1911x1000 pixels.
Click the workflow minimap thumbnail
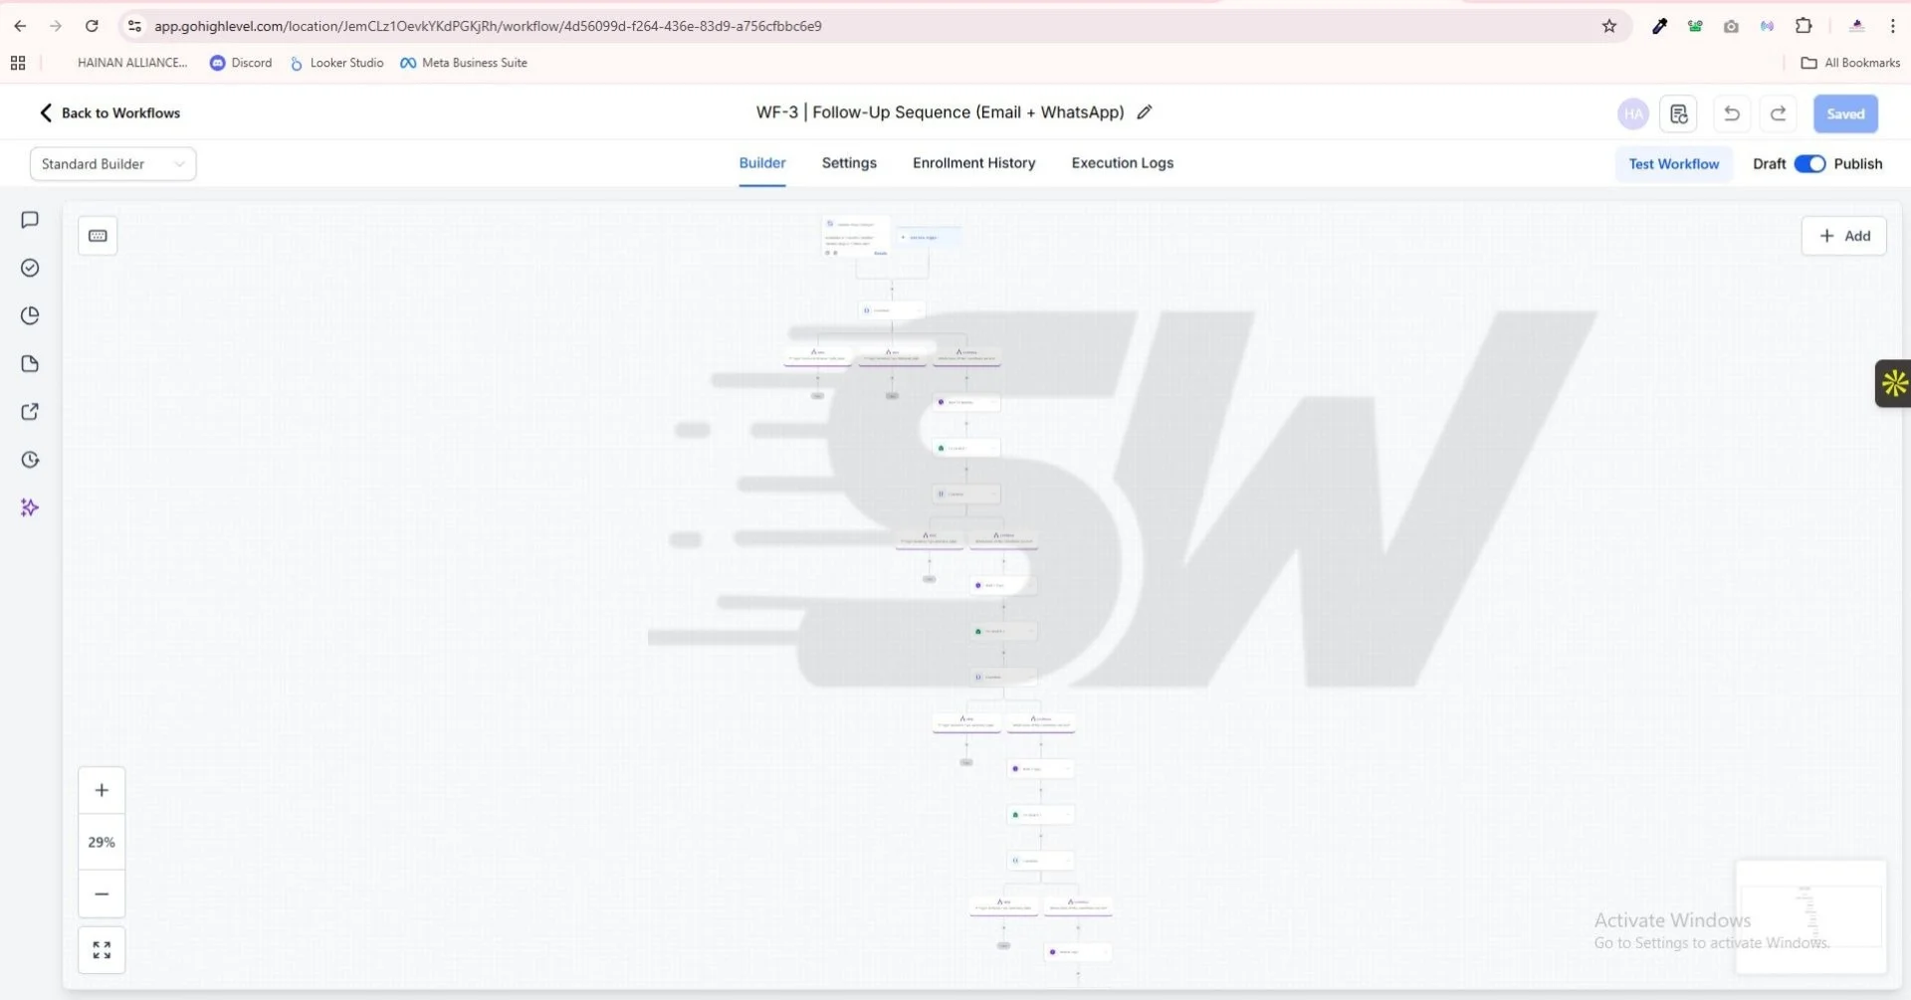tap(1810, 915)
